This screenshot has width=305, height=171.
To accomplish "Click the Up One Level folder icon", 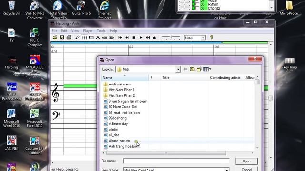I will [x=192, y=69].
